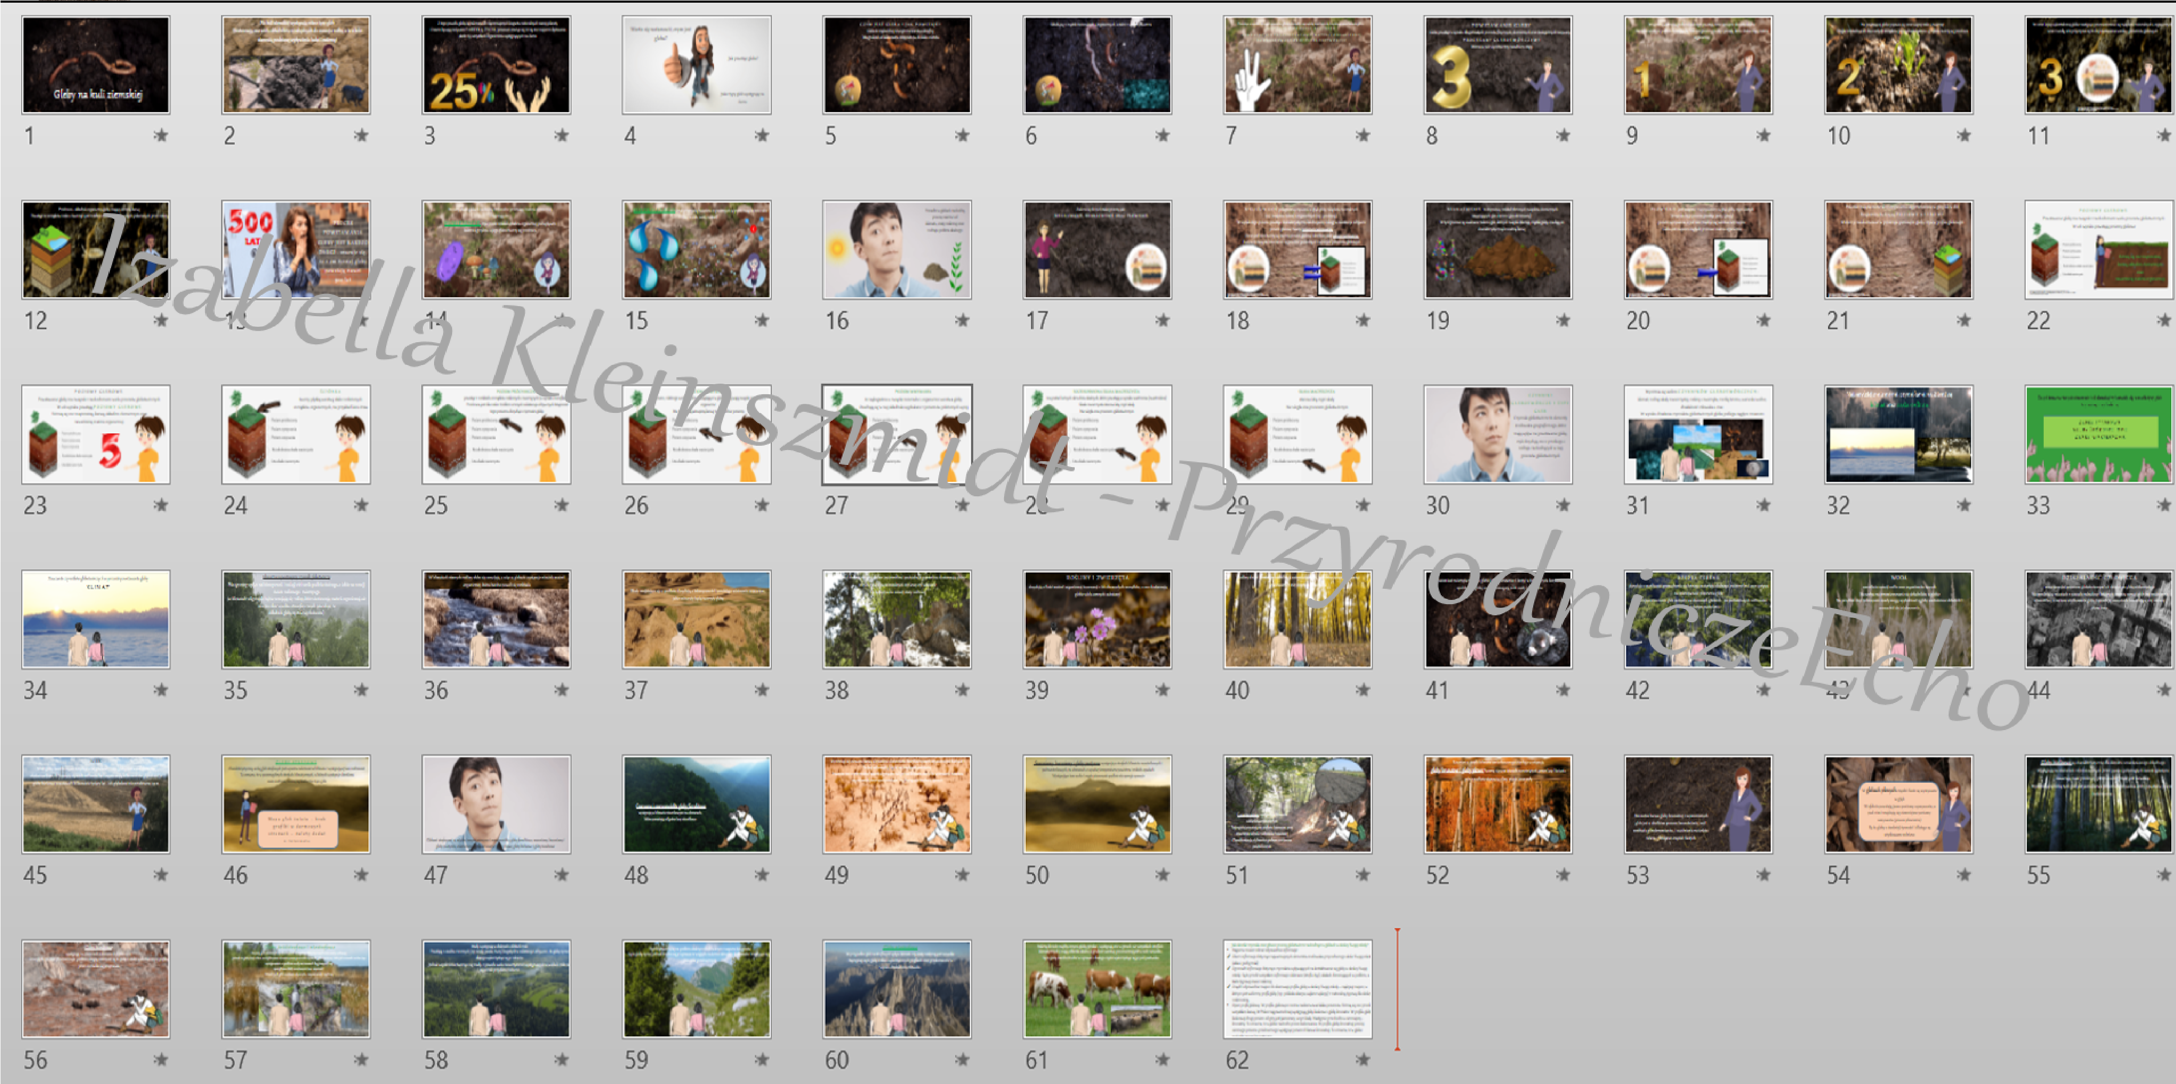2176x1084 pixels.
Task: Select slide 8 with golden number 3
Action: point(1497,65)
